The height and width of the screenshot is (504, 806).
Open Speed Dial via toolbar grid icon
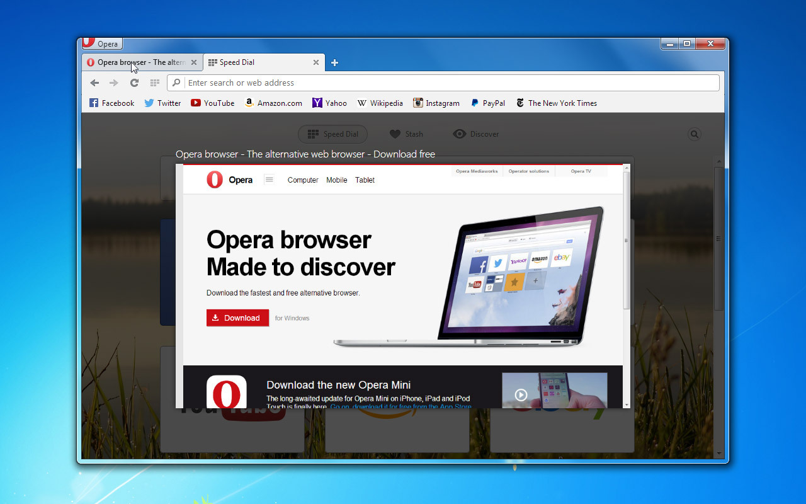155,83
